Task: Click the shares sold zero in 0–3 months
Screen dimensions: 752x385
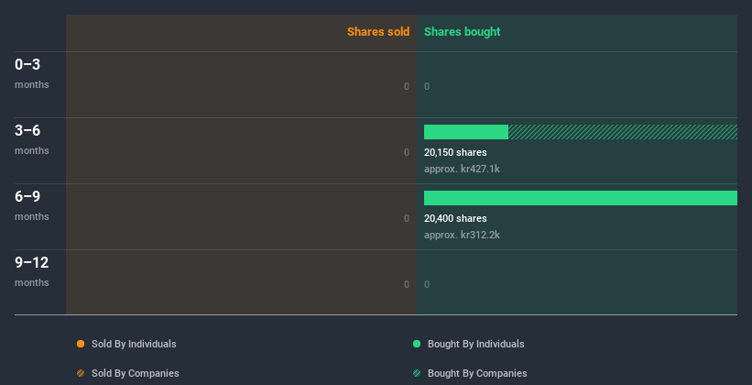Action: (407, 86)
